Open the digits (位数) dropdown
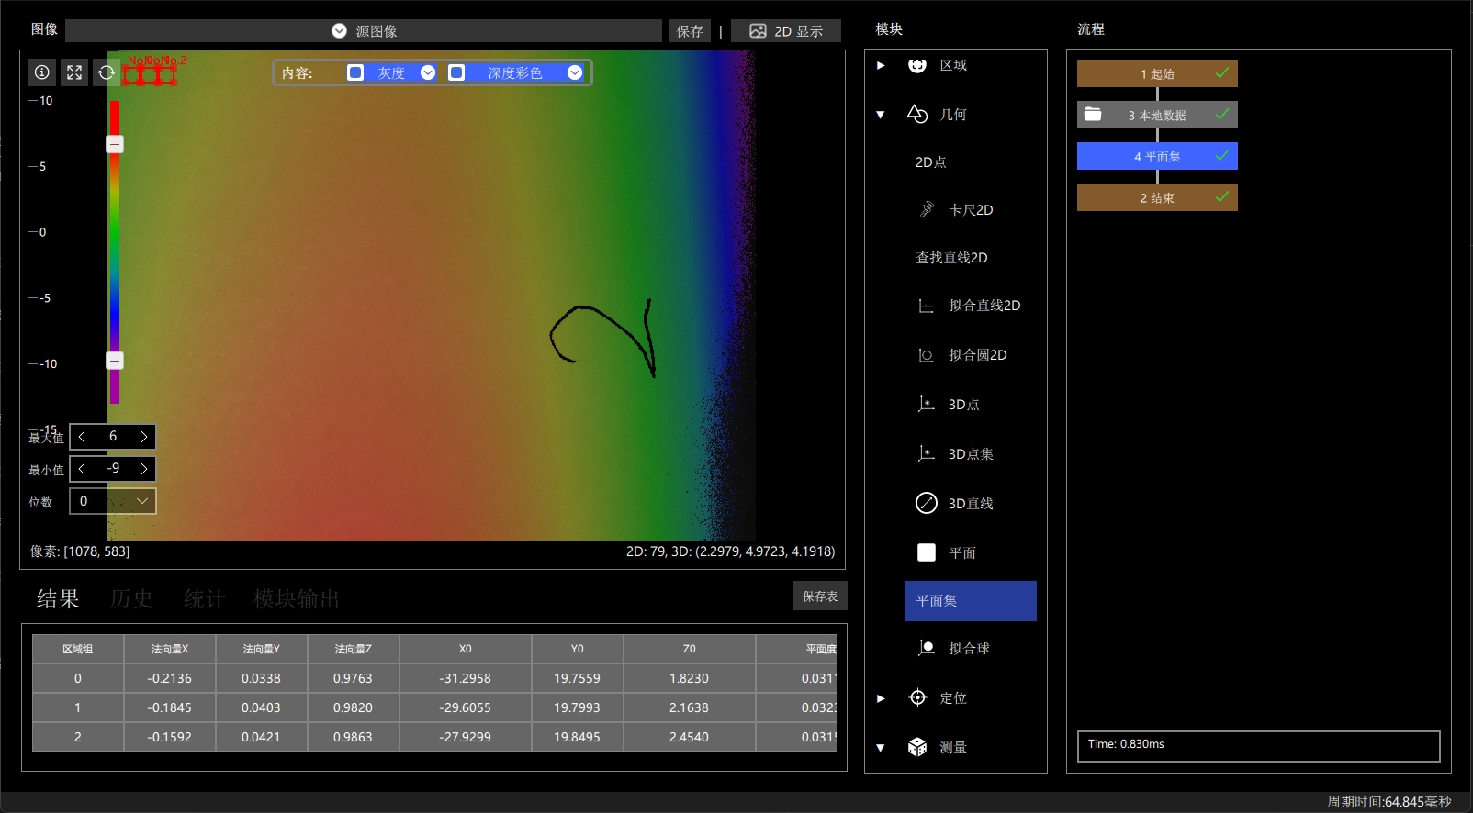This screenshot has width=1473, height=813. tap(113, 501)
